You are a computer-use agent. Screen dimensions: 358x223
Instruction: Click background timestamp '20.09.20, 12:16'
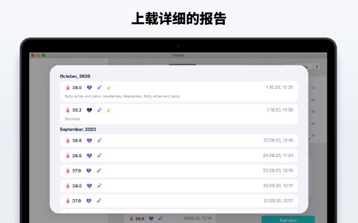(x=197, y=218)
